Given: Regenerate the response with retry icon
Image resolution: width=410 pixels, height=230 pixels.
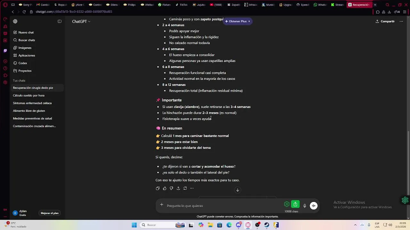Looking at the screenshot, I should pyautogui.click(x=185, y=188).
